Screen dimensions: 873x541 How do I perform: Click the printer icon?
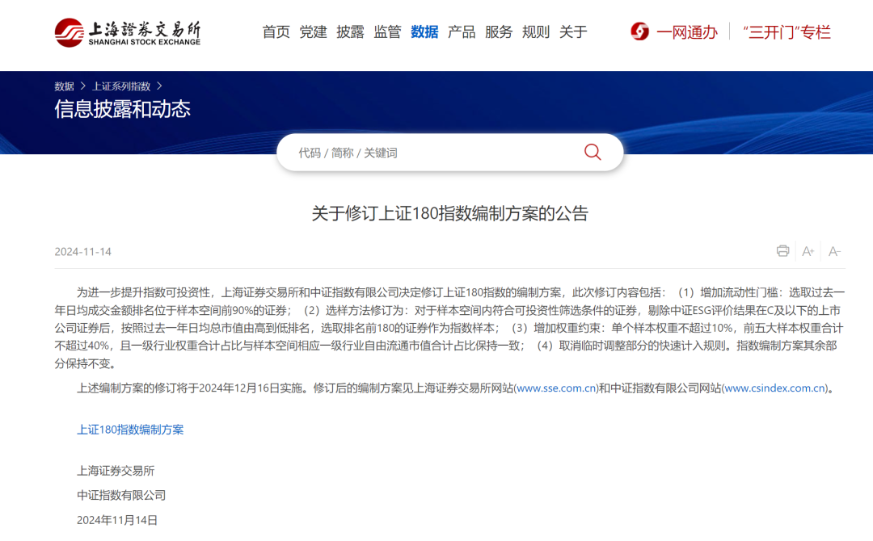pyautogui.click(x=782, y=251)
